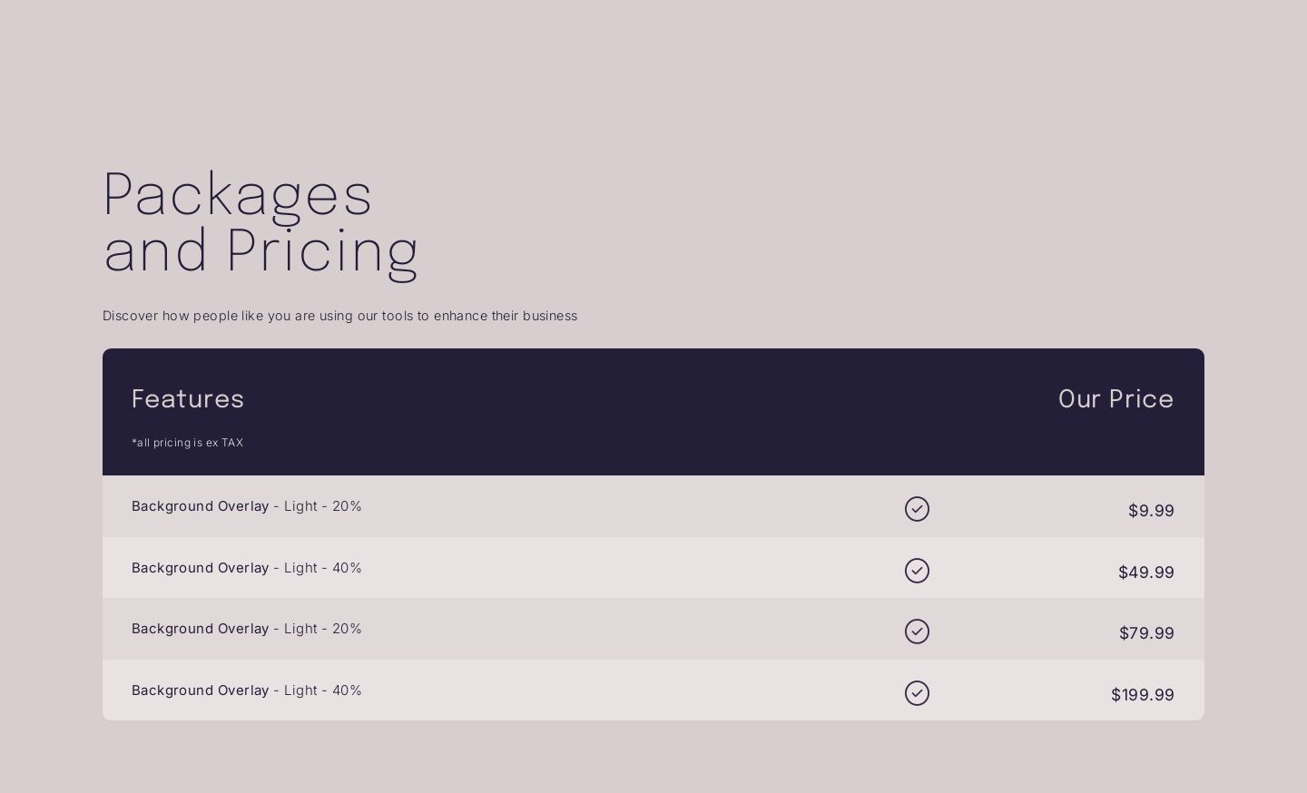Click the $9.99 price
This screenshot has width=1307, height=793.
[1151, 511]
